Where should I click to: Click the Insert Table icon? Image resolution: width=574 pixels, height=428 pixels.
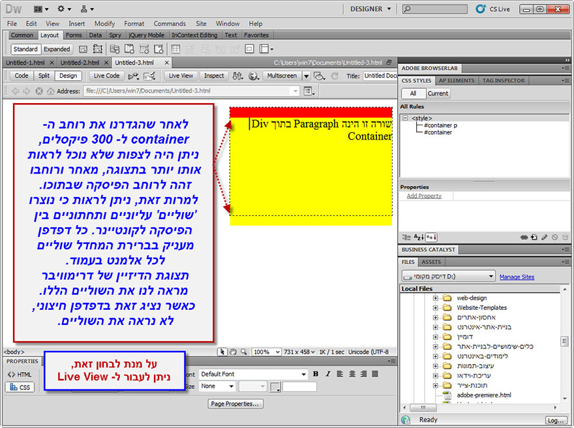pos(175,49)
